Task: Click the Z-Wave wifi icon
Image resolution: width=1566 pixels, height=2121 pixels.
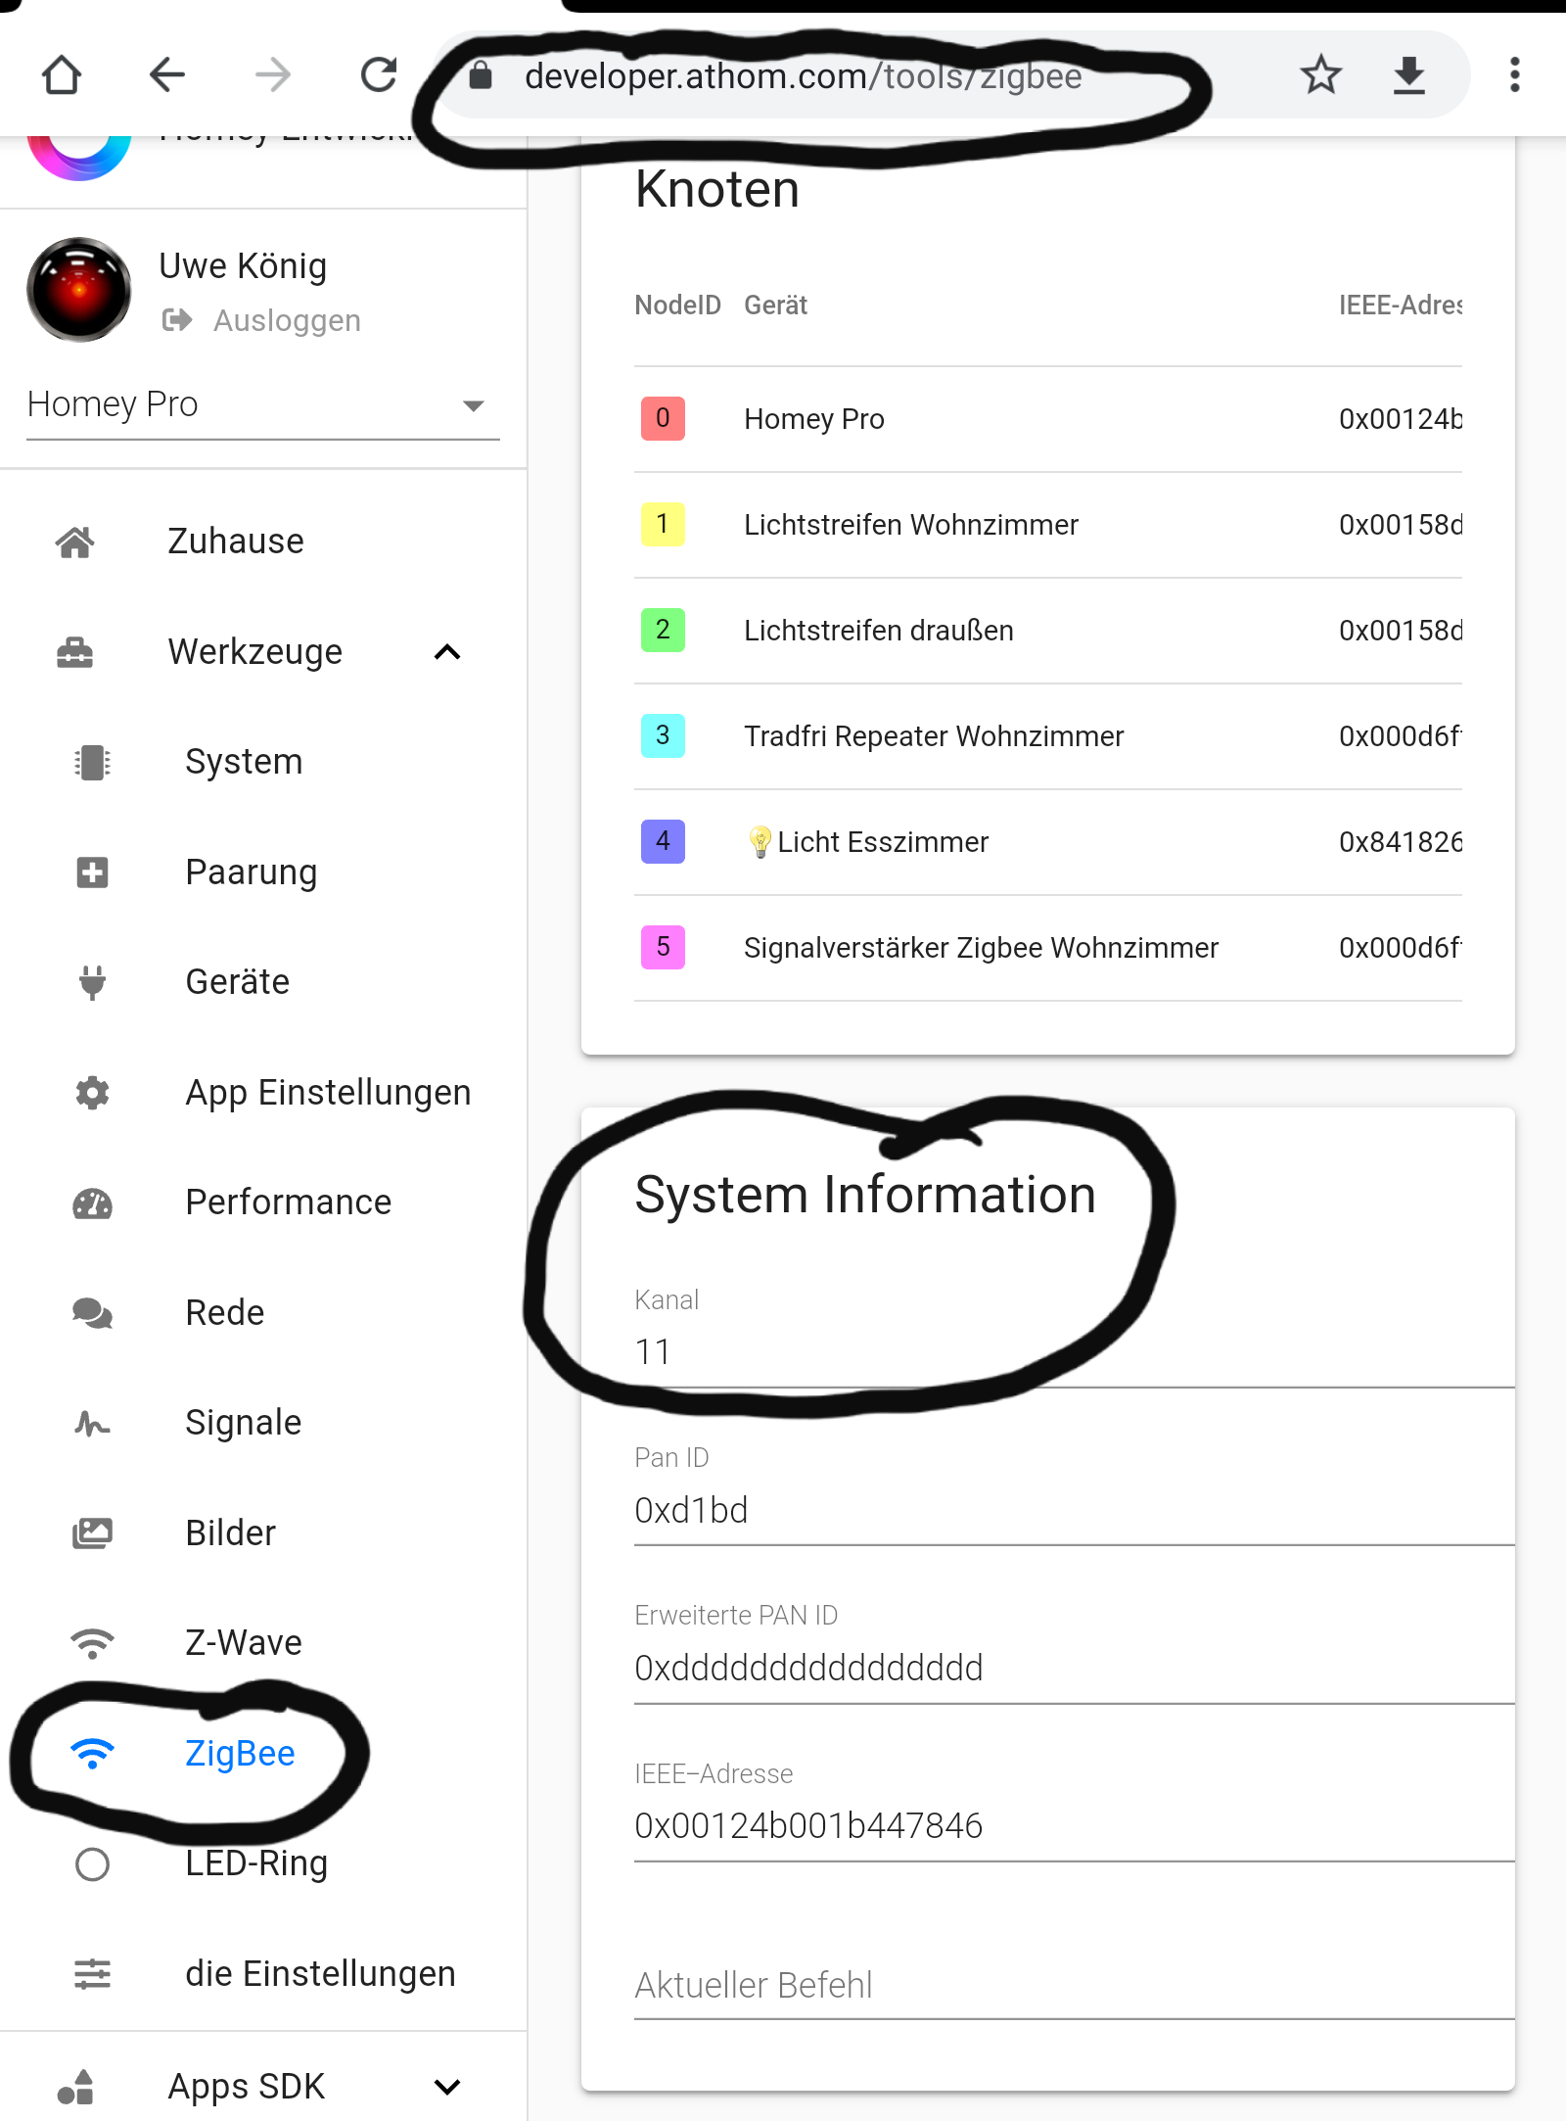Action: point(92,1643)
